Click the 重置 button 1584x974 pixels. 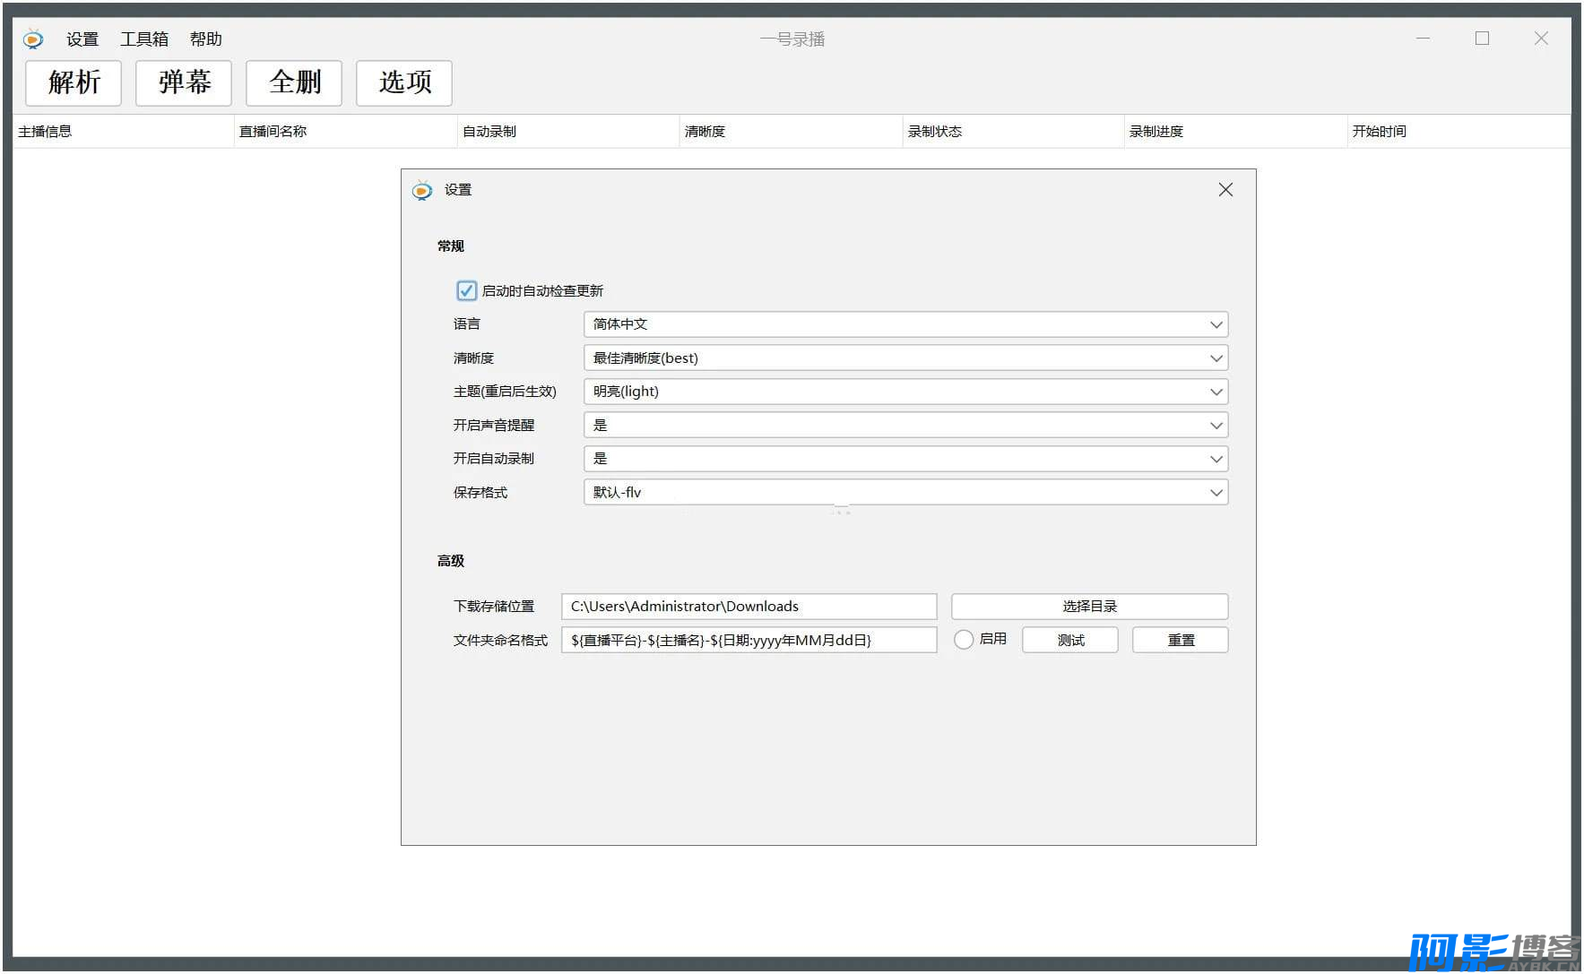(x=1181, y=640)
